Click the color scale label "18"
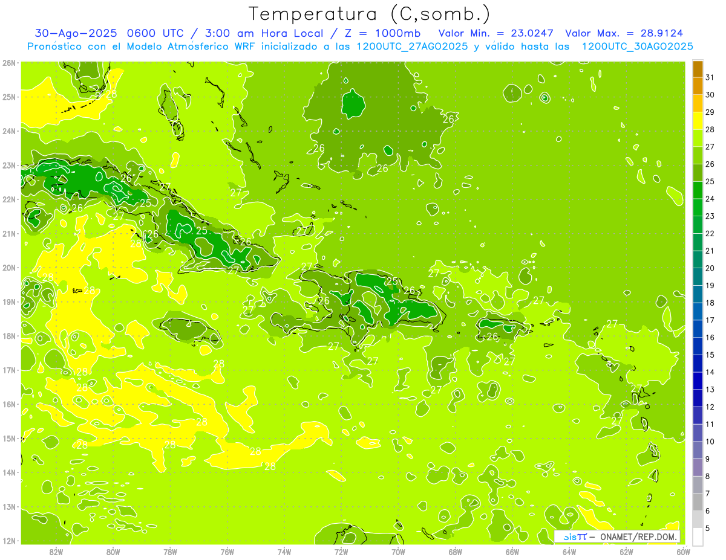This screenshot has height=560, width=726. pos(710,303)
